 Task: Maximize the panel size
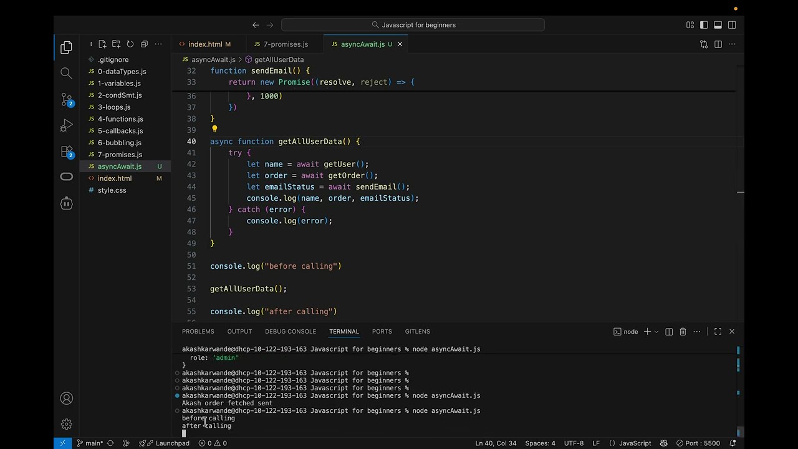718,332
